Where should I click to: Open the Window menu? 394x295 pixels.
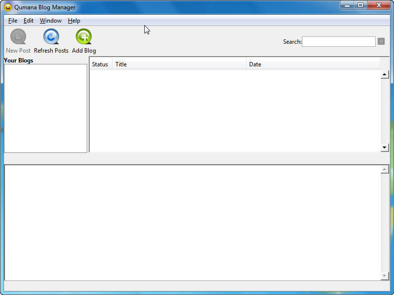click(51, 21)
